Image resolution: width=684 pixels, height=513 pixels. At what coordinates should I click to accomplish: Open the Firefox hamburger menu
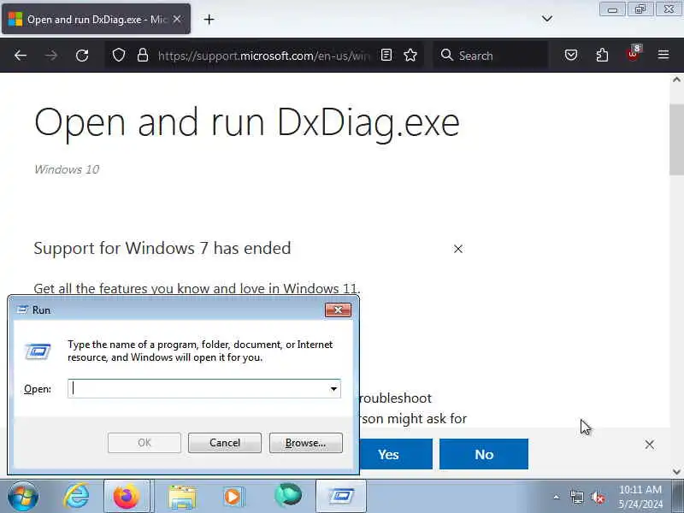pyautogui.click(x=663, y=55)
